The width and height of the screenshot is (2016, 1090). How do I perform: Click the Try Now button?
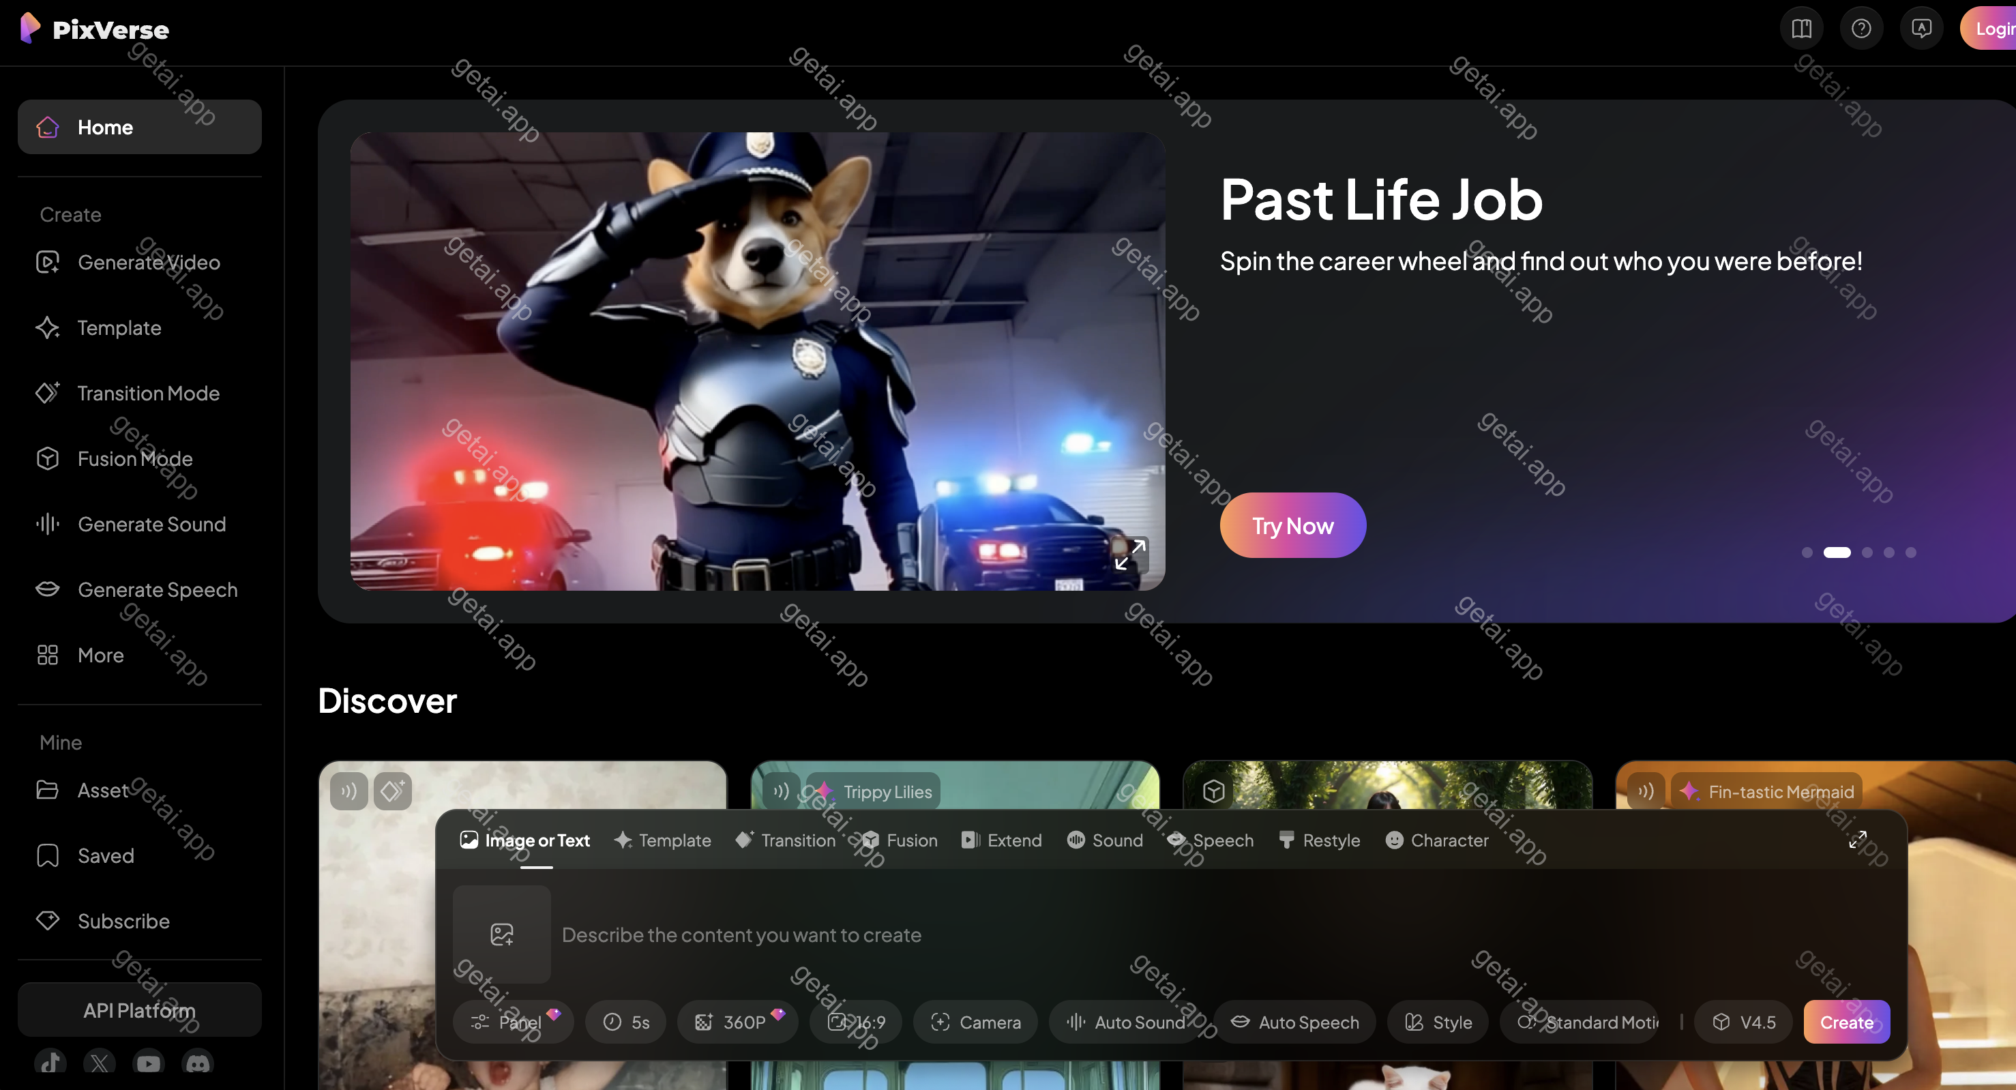[1293, 525]
